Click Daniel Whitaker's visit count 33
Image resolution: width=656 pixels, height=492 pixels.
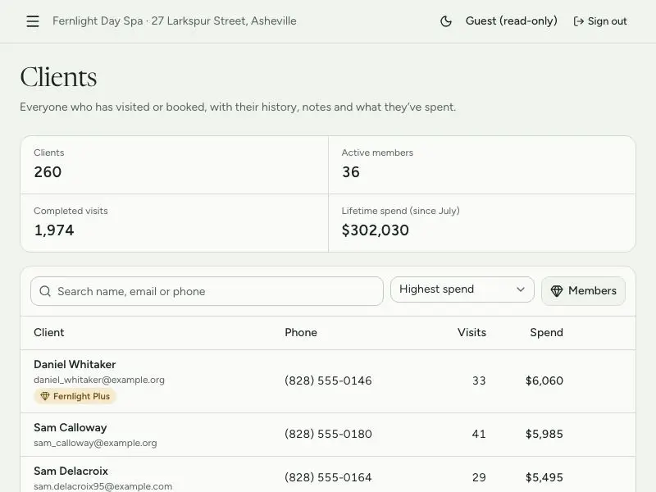479,380
